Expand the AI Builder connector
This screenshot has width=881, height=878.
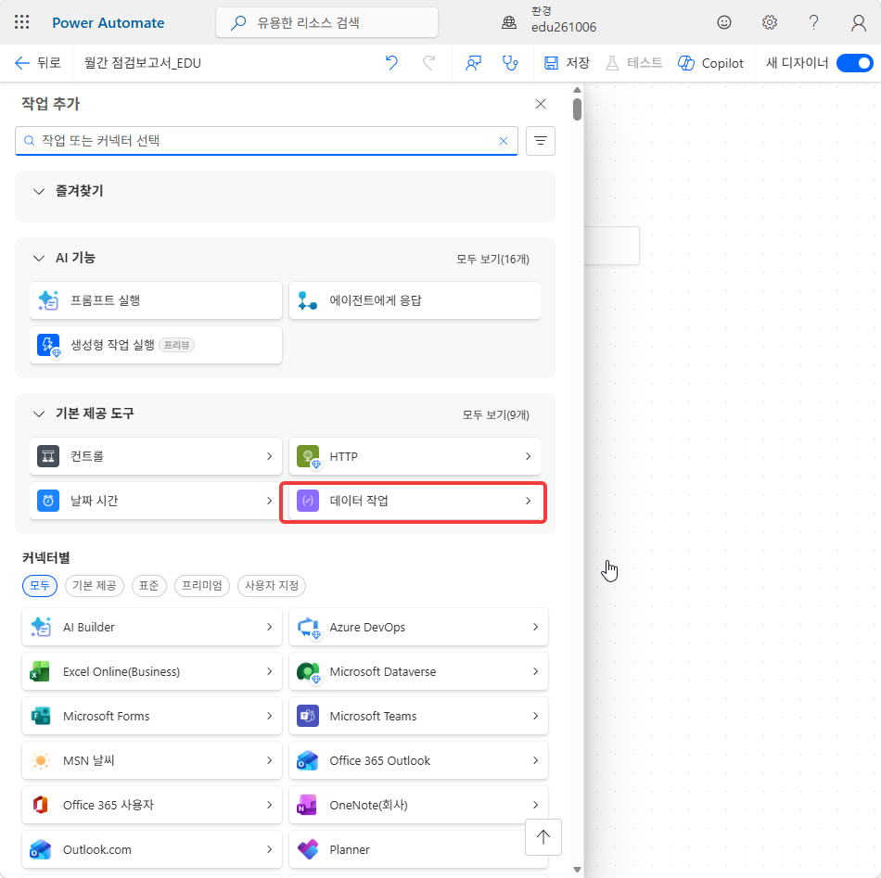(x=152, y=627)
